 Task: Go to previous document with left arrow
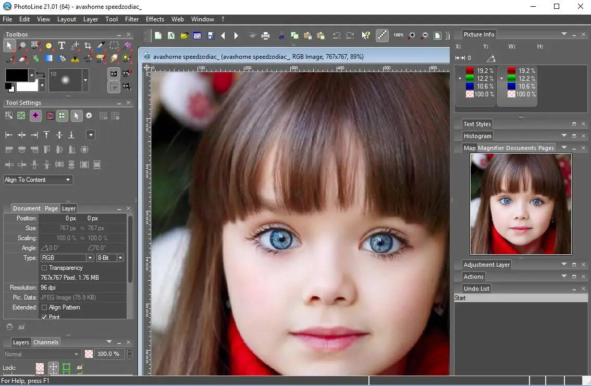click(223, 36)
